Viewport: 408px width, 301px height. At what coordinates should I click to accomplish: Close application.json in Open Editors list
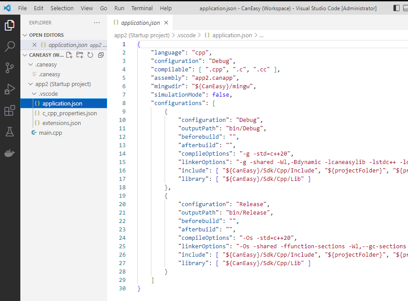[x=35, y=45]
